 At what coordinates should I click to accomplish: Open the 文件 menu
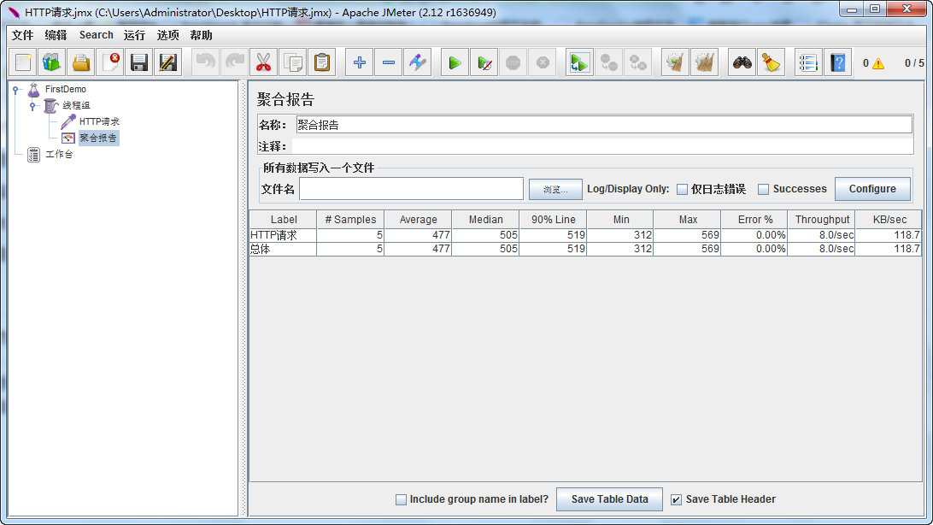click(22, 35)
